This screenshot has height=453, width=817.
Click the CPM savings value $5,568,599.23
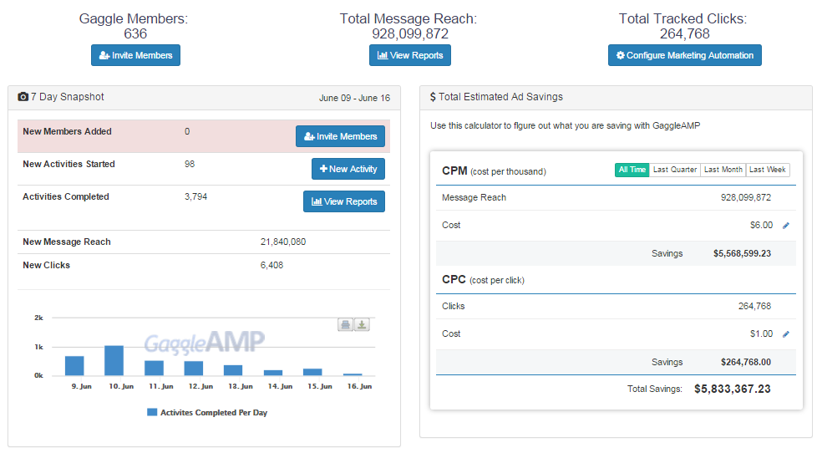742,254
